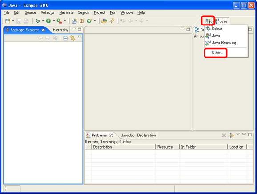257x194 pixels.
Task: Click Collapse All in Package Explorer
Action: click(x=65, y=38)
